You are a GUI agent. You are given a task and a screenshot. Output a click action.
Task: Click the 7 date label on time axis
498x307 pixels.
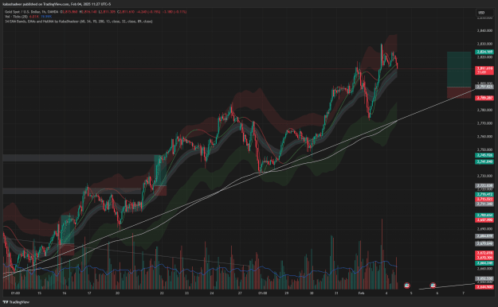(463, 293)
